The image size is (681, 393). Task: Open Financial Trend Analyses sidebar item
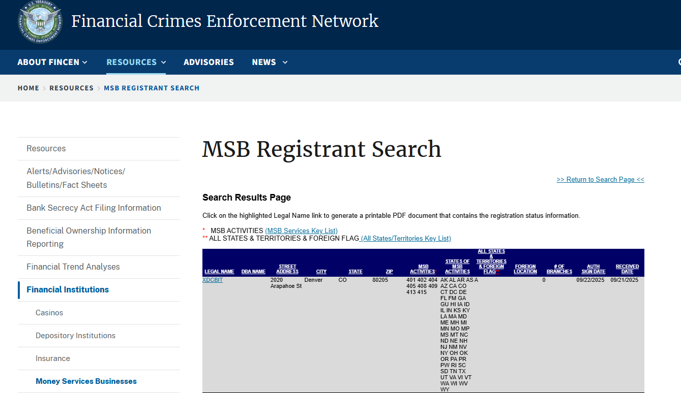[x=99, y=267]
